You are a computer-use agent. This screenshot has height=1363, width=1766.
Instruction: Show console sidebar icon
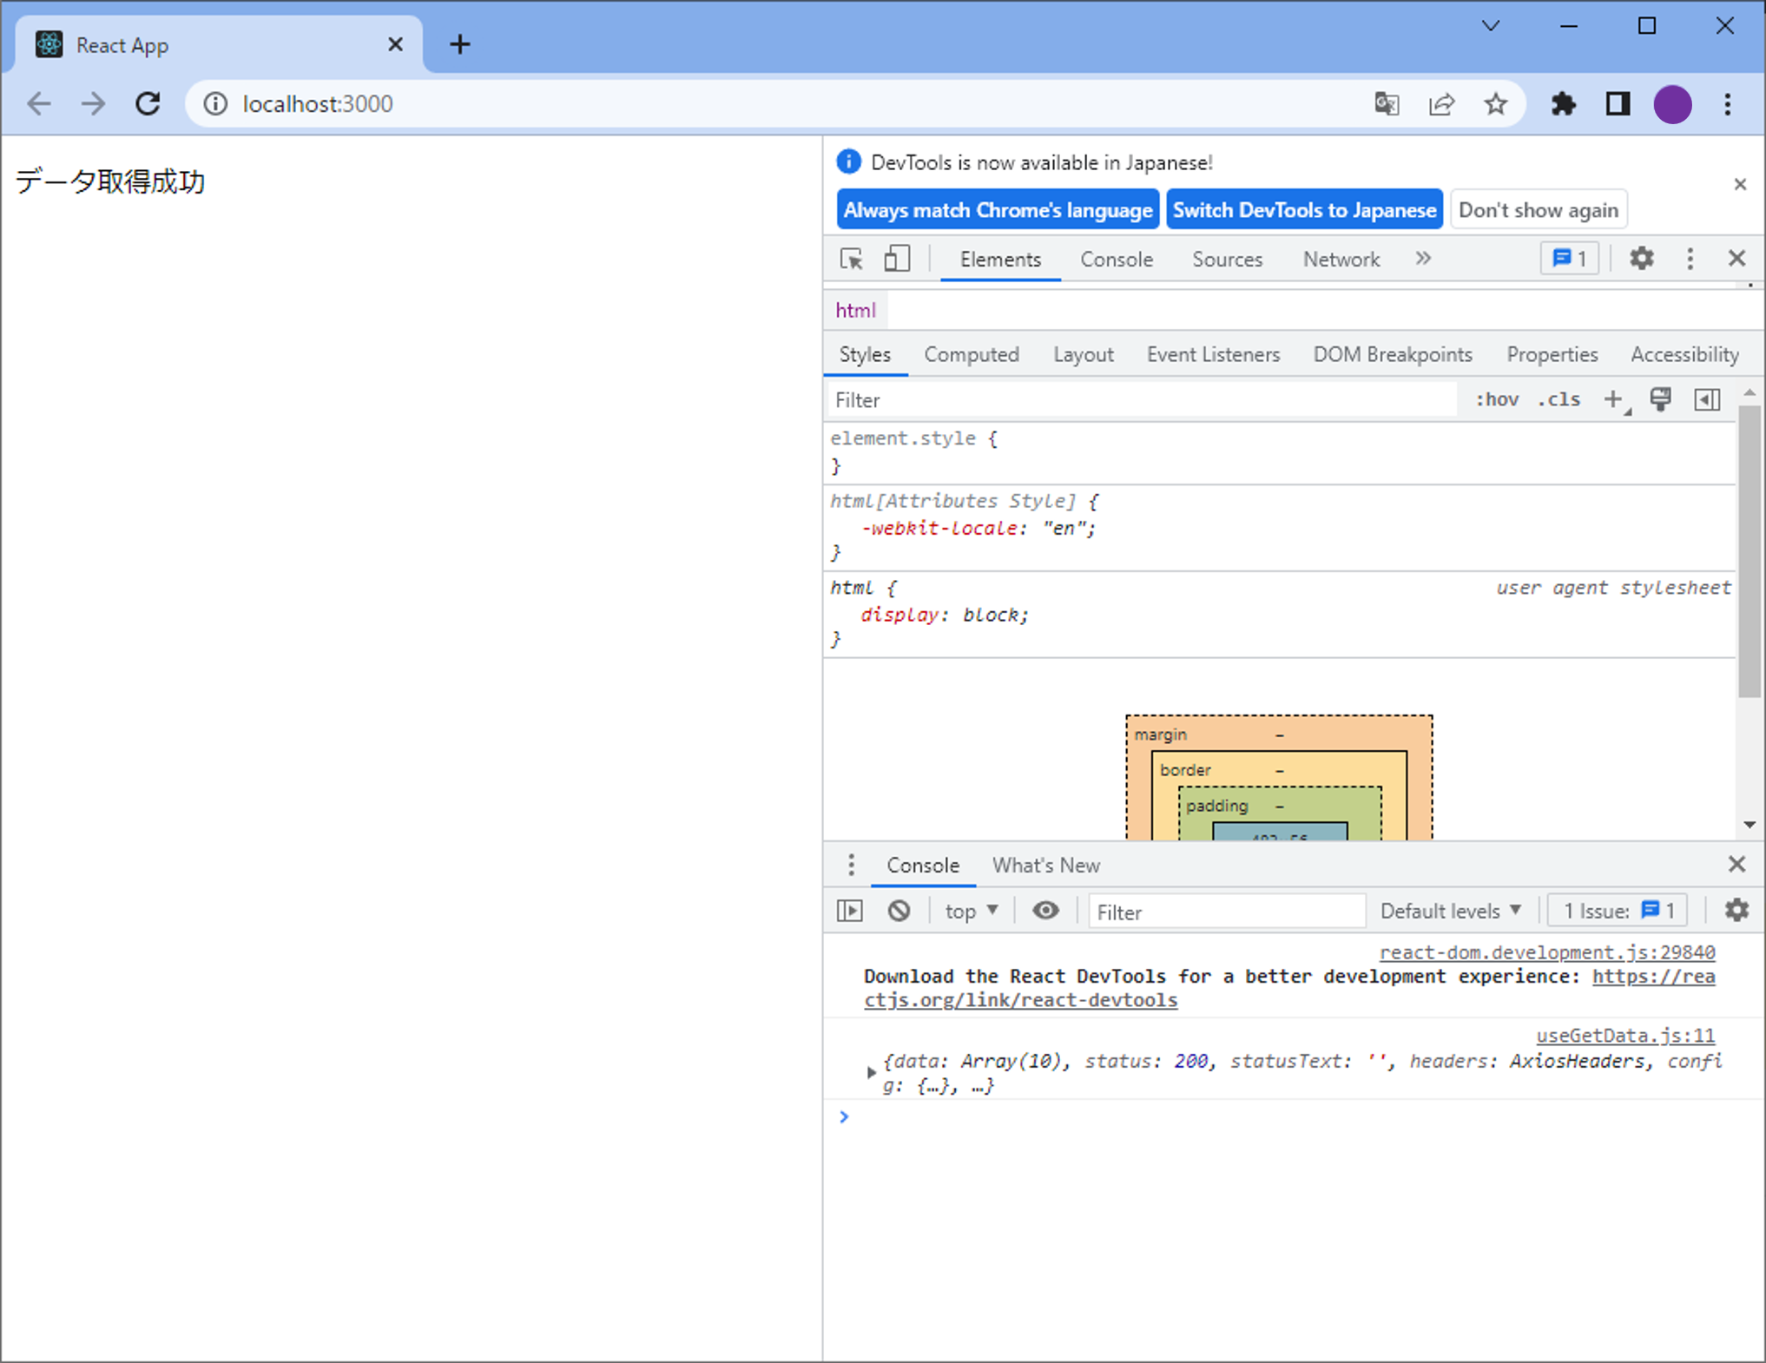click(850, 911)
